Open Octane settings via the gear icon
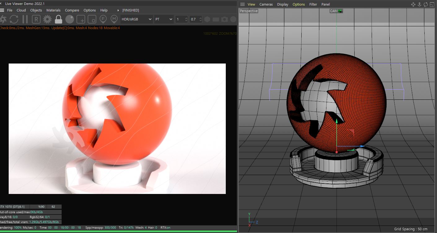Image resolution: width=437 pixels, height=233 pixels. [x=47, y=19]
